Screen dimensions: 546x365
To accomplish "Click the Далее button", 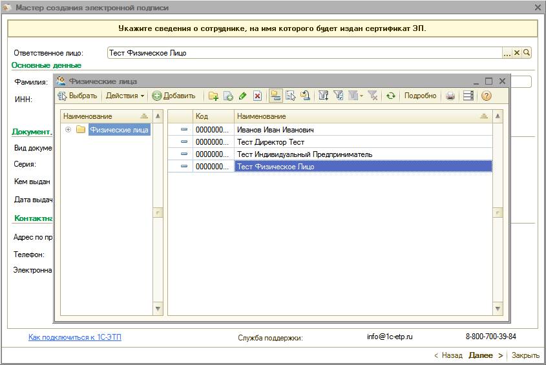I will point(486,355).
